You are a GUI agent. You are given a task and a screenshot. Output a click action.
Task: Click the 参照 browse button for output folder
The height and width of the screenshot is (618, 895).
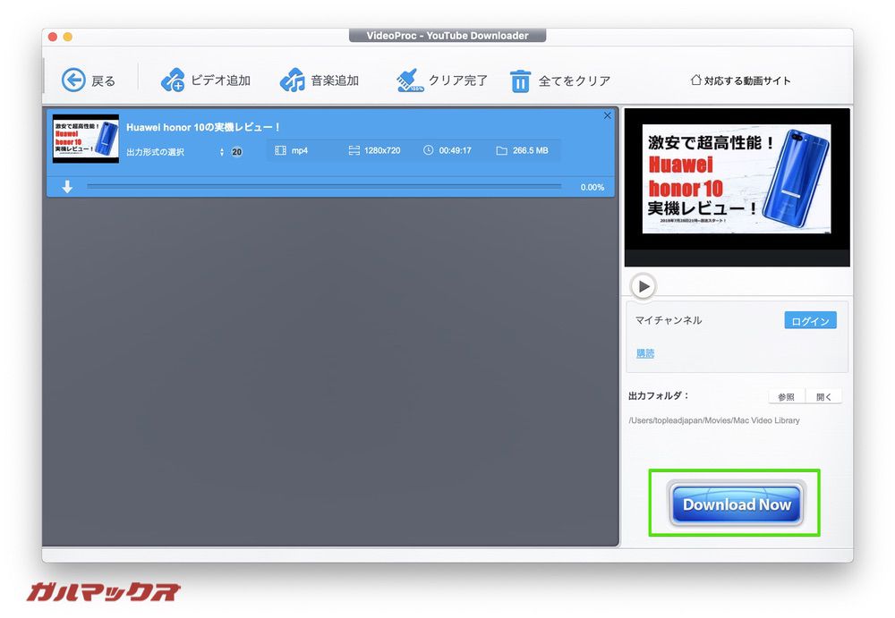[x=785, y=396]
